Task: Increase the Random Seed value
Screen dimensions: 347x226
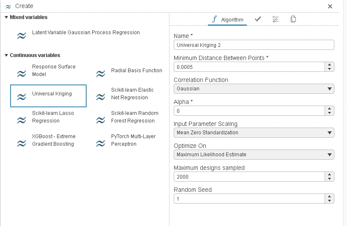Action: tap(330, 196)
